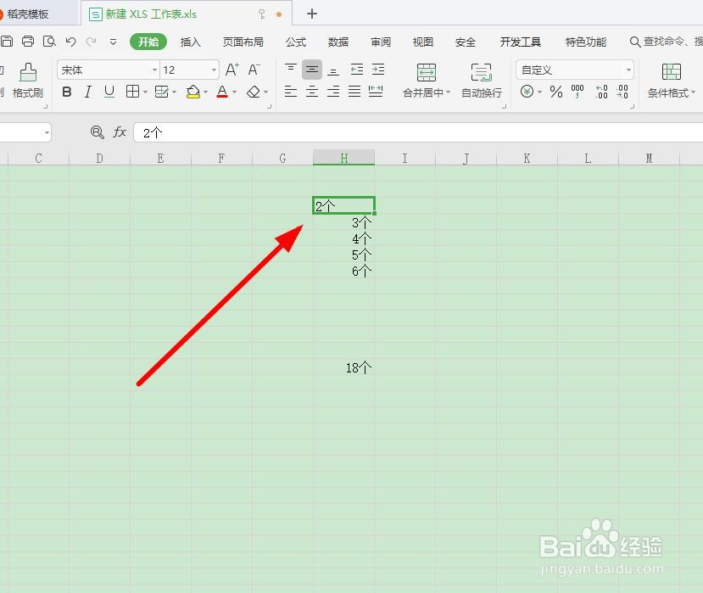
Task: Toggle bold formatting
Action: 67,92
